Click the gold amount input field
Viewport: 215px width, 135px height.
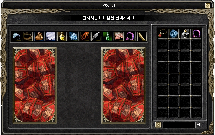coord(179,125)
